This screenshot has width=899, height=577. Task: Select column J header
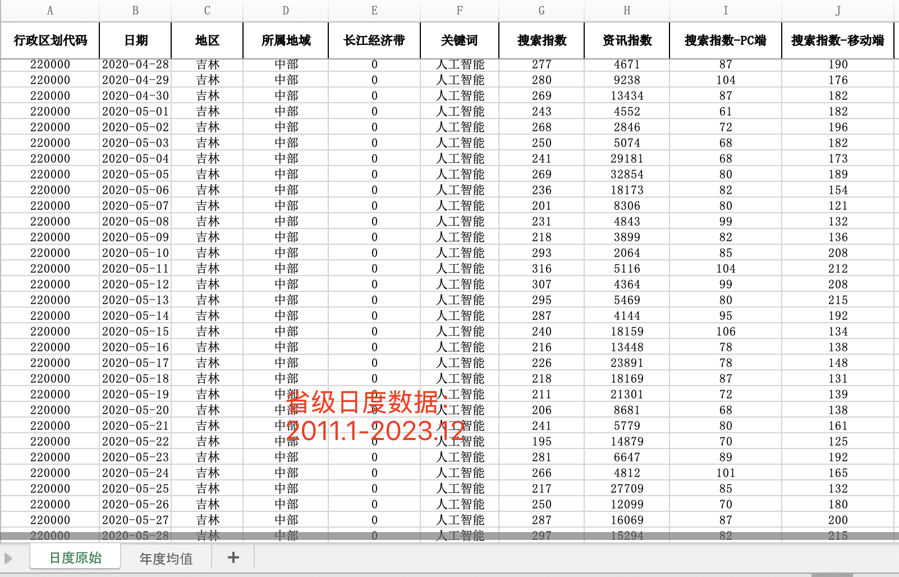[838, 11]
